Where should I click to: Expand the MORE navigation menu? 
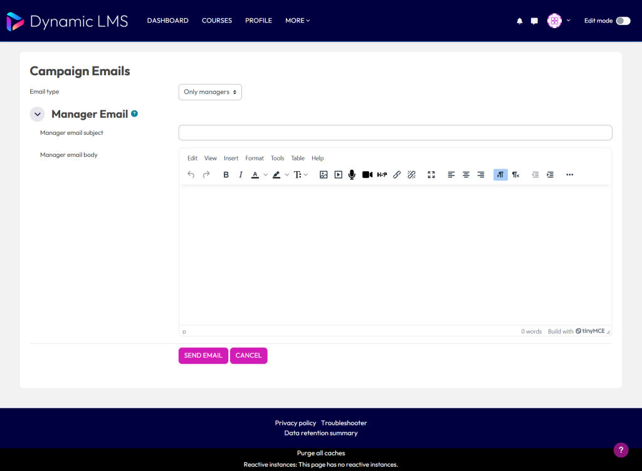[298, 21]
